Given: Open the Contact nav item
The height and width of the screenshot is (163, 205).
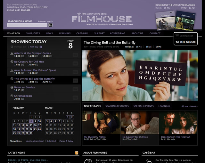Looking at the screenshot, I should (x=155, y=33).
